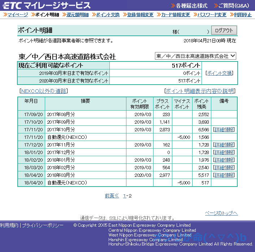255x252 pixels.
Task: Open the 利用規約 footer link
Action: 9,225
